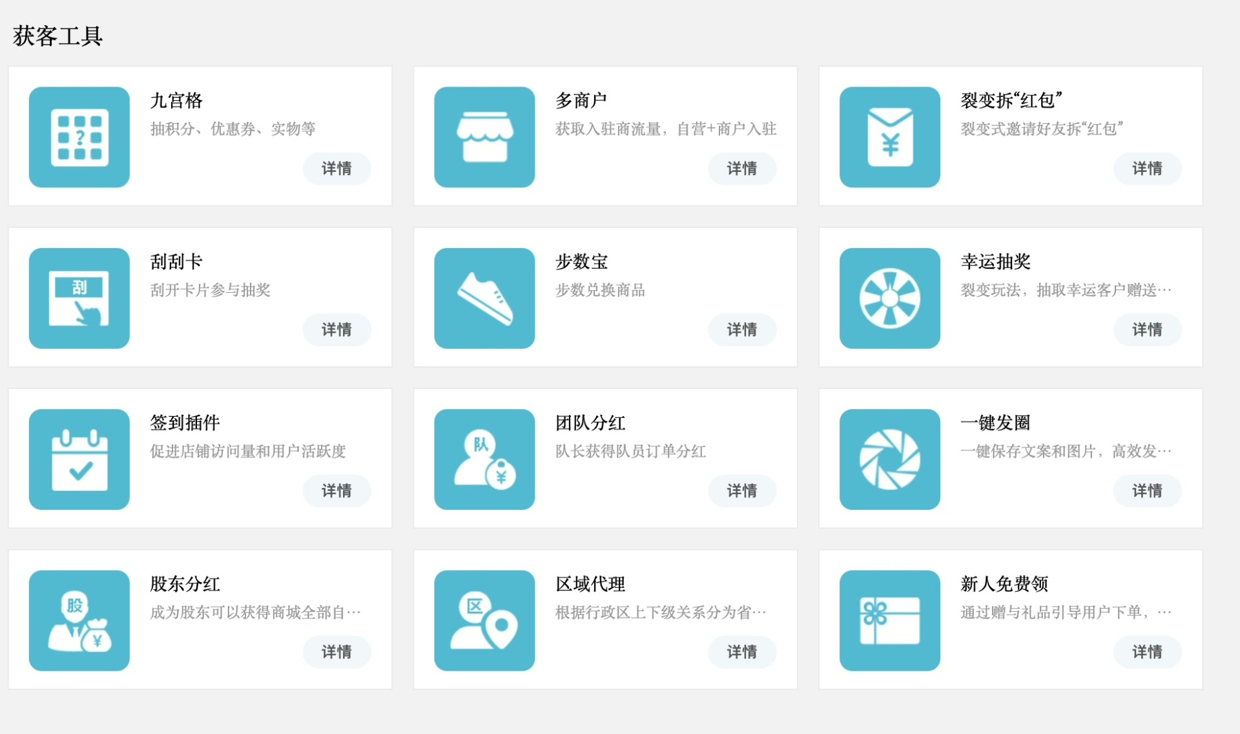Click the 签到插件 calendar check icon

click(79, 459)
